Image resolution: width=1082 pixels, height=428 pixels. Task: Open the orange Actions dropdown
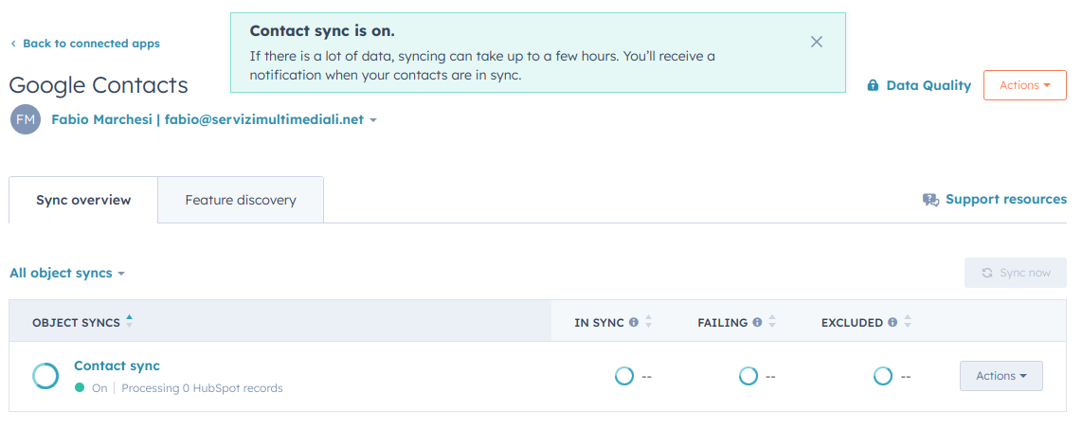pos(1025,85)
